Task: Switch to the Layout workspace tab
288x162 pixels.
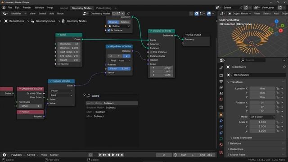Action: (63, 8)
